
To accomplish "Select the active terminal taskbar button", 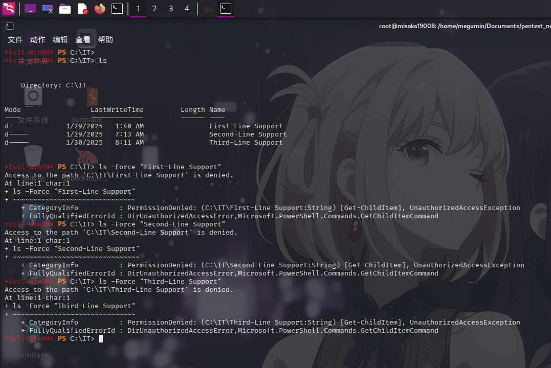I will [226, 8].
